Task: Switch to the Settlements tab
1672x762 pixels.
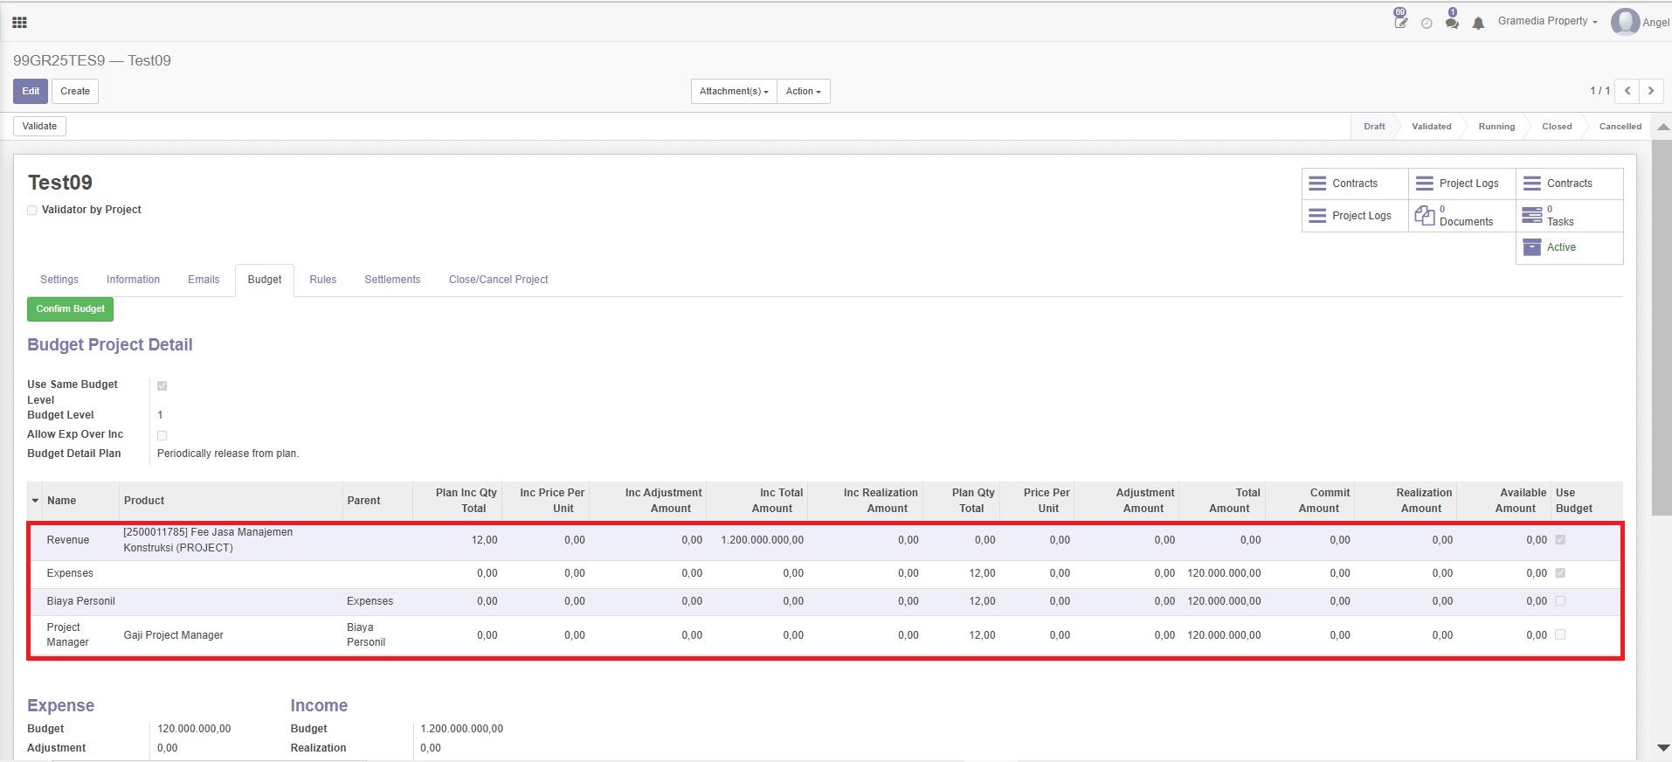Action: click(x=392, y=280)
